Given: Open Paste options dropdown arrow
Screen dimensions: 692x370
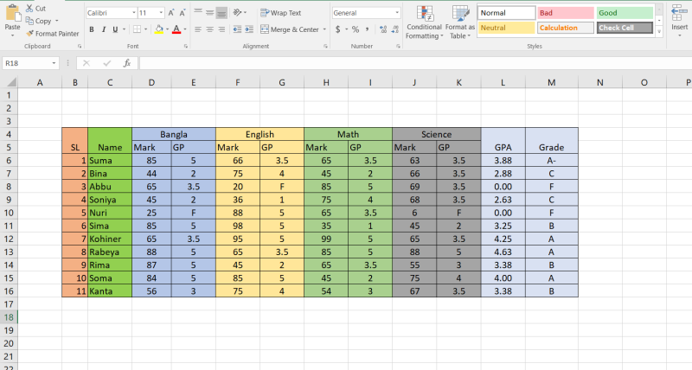Looking at the screenshot, I should 12,35.
